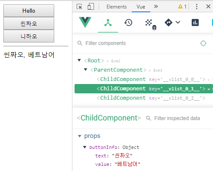This screenshot has width=213, height=171.
Task: Select highlighted ChildComponent key __vlist_0_1__
Action: (x=144, y=89)
